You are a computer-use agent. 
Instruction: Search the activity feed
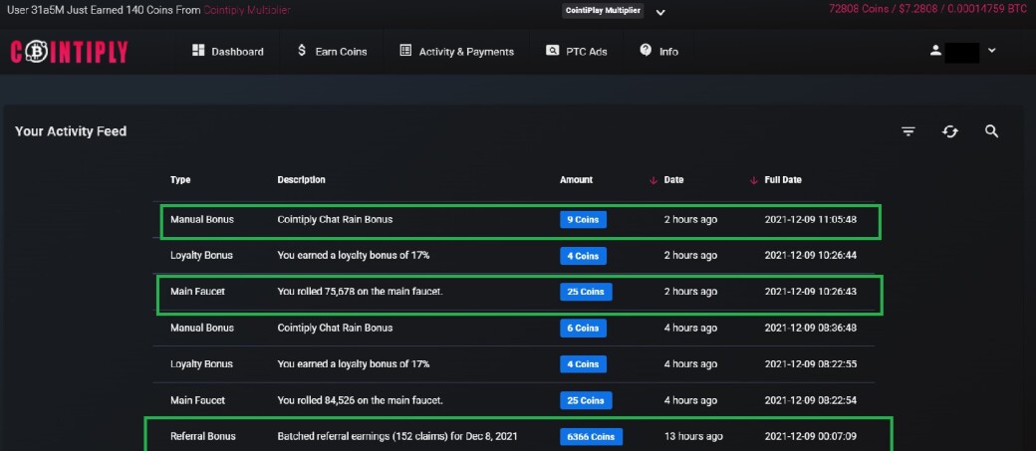coord(992,131)
